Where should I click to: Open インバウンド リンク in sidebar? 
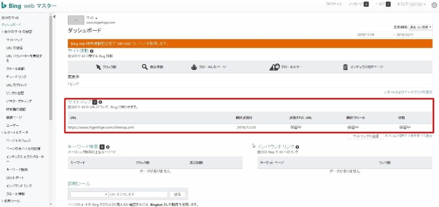[19, 186]
